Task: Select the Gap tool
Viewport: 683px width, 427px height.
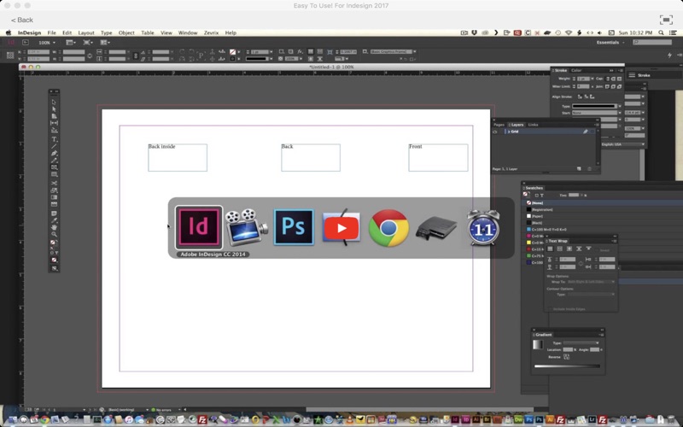Action: pos(54,123)
